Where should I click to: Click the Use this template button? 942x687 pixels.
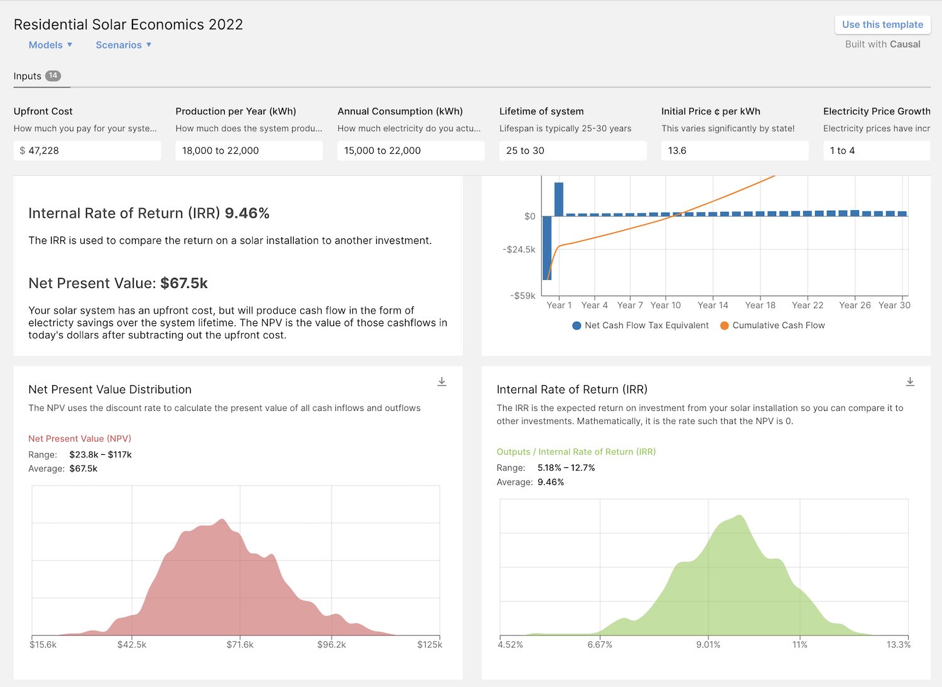[882, 24]
